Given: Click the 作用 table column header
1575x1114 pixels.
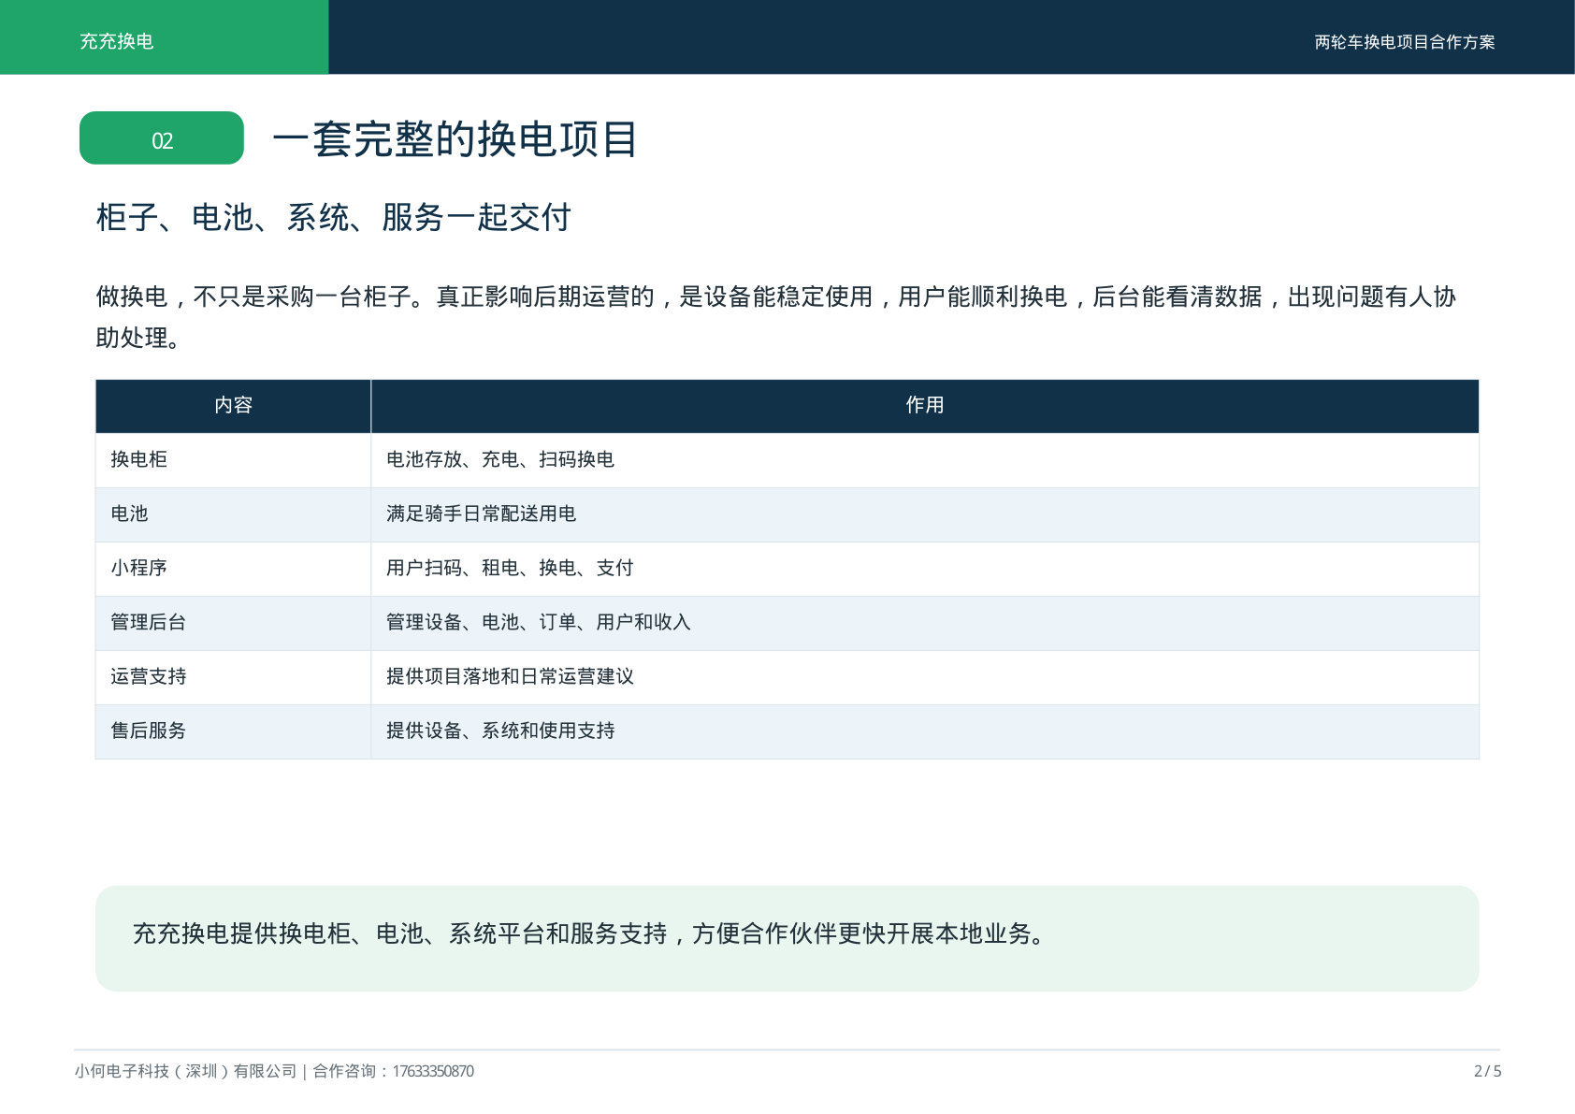Looking at the screenshot, I should pyautogui.click(x=925, y=405).
